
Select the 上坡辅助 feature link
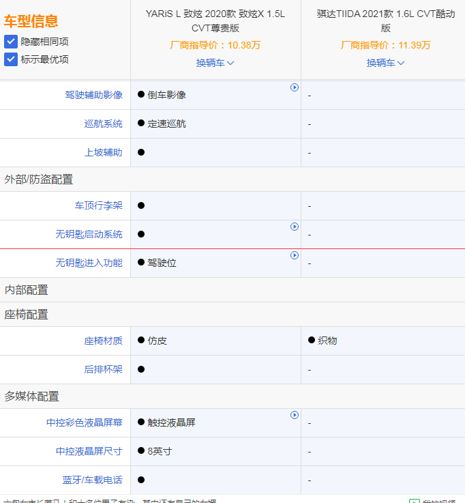(x=103, y=152)
